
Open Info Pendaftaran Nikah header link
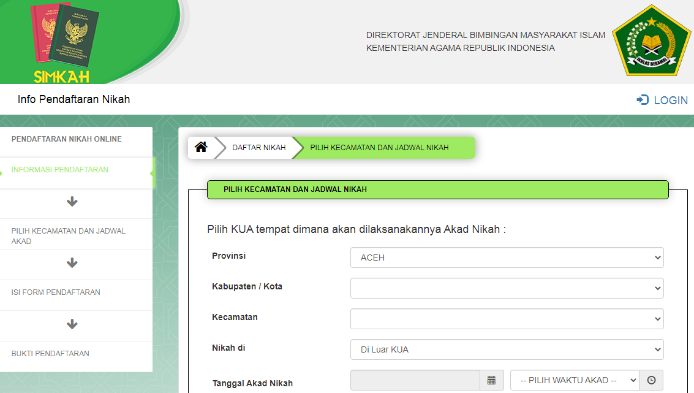point(74,99)
